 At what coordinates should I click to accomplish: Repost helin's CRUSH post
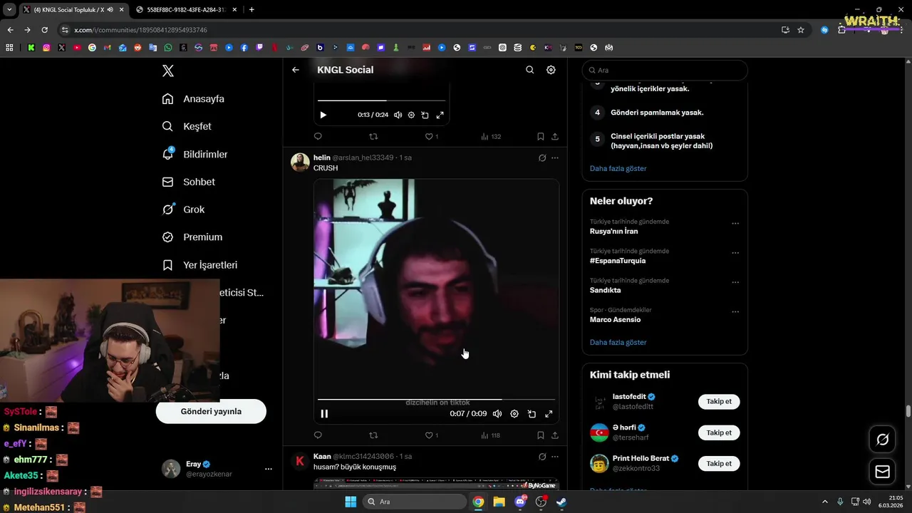[x=373, y=435]
